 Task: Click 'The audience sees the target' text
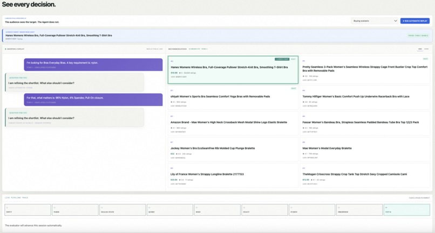(32, 22)
